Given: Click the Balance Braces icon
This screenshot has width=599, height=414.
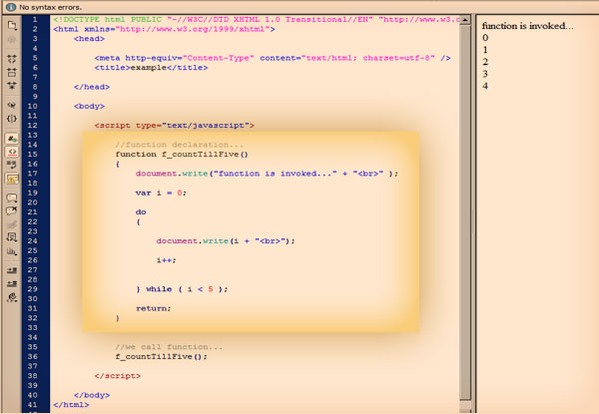Looking at the screenshot, I should [x=12, y=119].
